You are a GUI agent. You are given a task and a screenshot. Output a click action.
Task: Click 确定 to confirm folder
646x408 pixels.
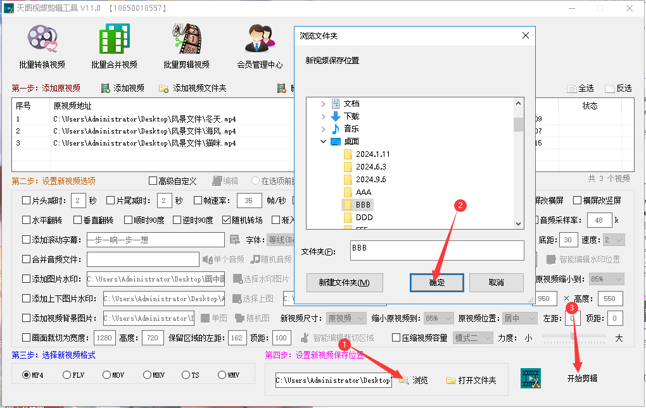coord(437,283)
